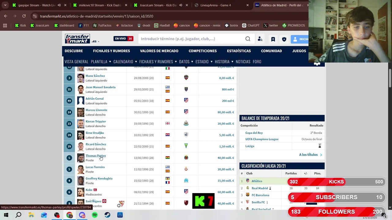The image size is (392, 220).
Task: Open the twitter bookmark
Action: (x=271, y=25)
